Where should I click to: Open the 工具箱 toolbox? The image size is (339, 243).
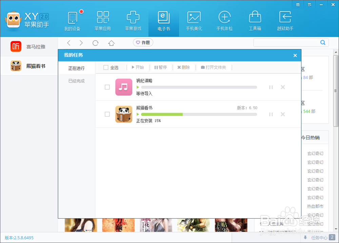255,21
